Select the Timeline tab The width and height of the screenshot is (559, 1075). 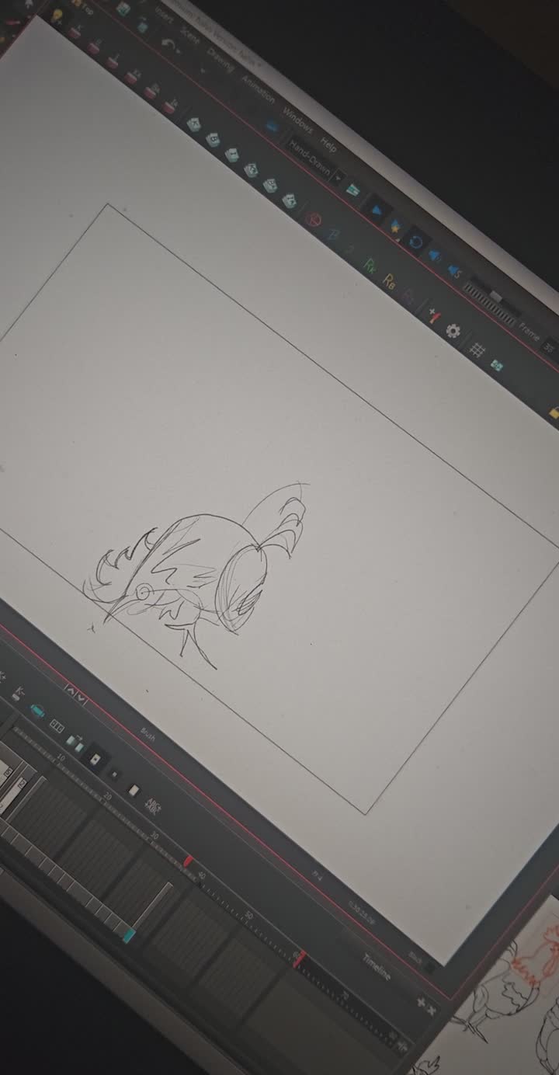tap(377, 965)
